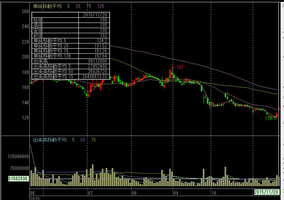Screen dimensions: 284x200
Task: Select period 5 in the 出来高移動平均 legend
Action: coord(73,140)
